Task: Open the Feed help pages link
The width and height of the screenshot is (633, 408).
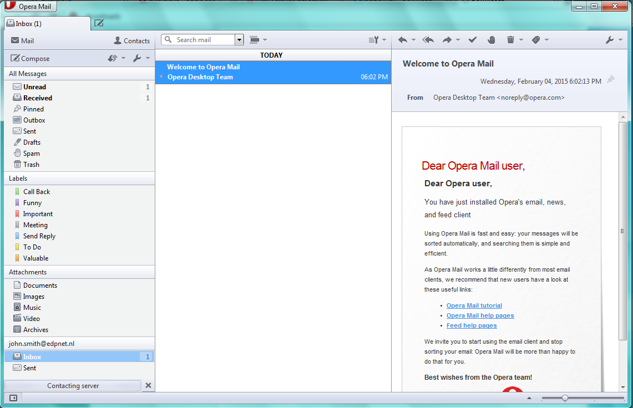Action: pyautogui.click(x=472, y=325)
